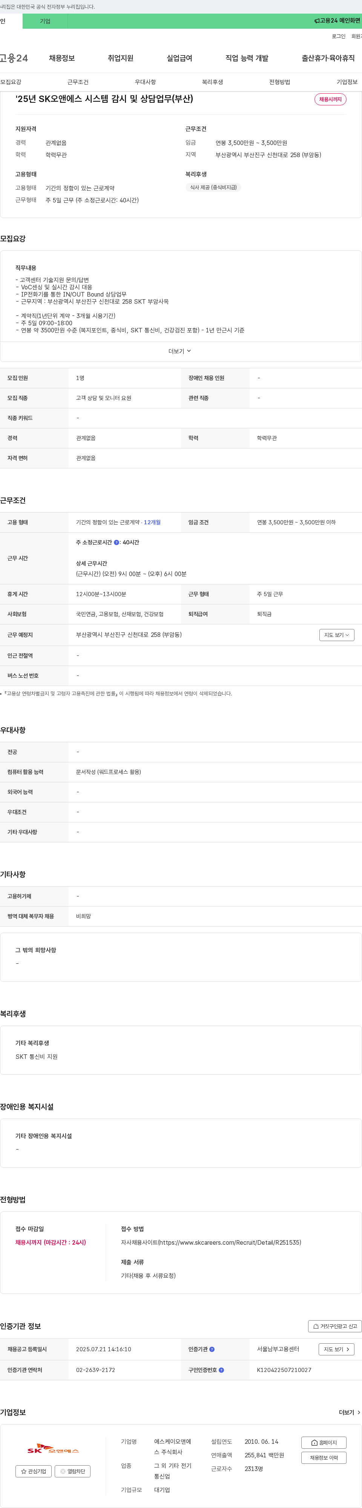Open 기업정보 더보기 link
The width and height of the screenshot is (362, 1508).
tap(350, 1412)
